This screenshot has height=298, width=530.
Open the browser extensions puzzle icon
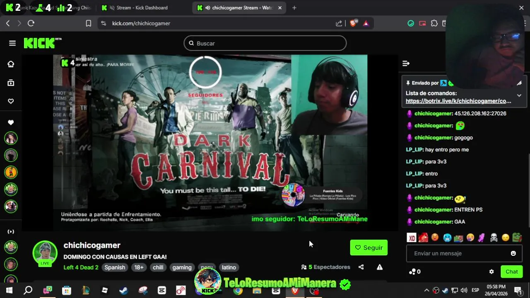[x=434, y=24]
